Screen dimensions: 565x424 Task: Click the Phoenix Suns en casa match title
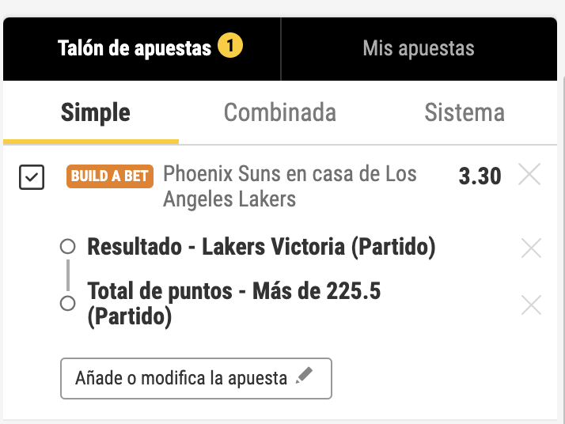coord(290,186)
